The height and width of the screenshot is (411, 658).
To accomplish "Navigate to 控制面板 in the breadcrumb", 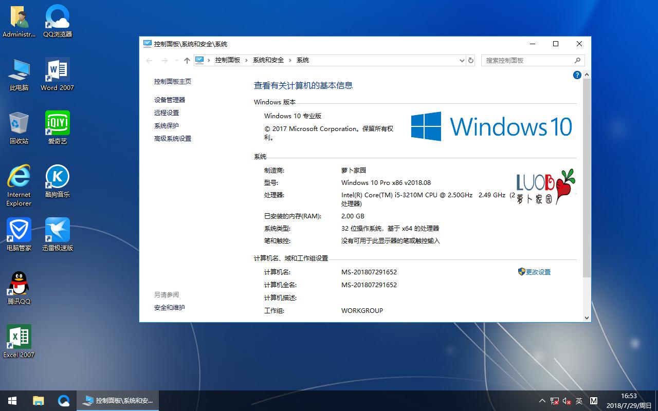I will point(228,60).
